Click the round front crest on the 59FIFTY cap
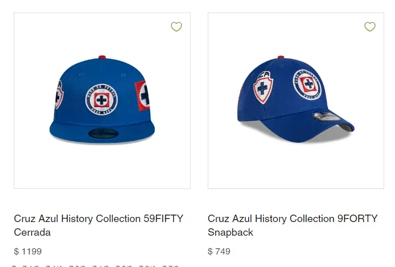The height and width of the screenshot is (267, 395). (x=102, y=100)
